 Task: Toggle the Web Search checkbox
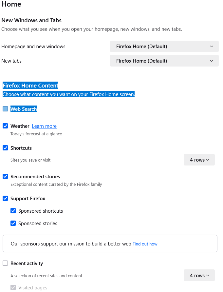coord(5,109)
